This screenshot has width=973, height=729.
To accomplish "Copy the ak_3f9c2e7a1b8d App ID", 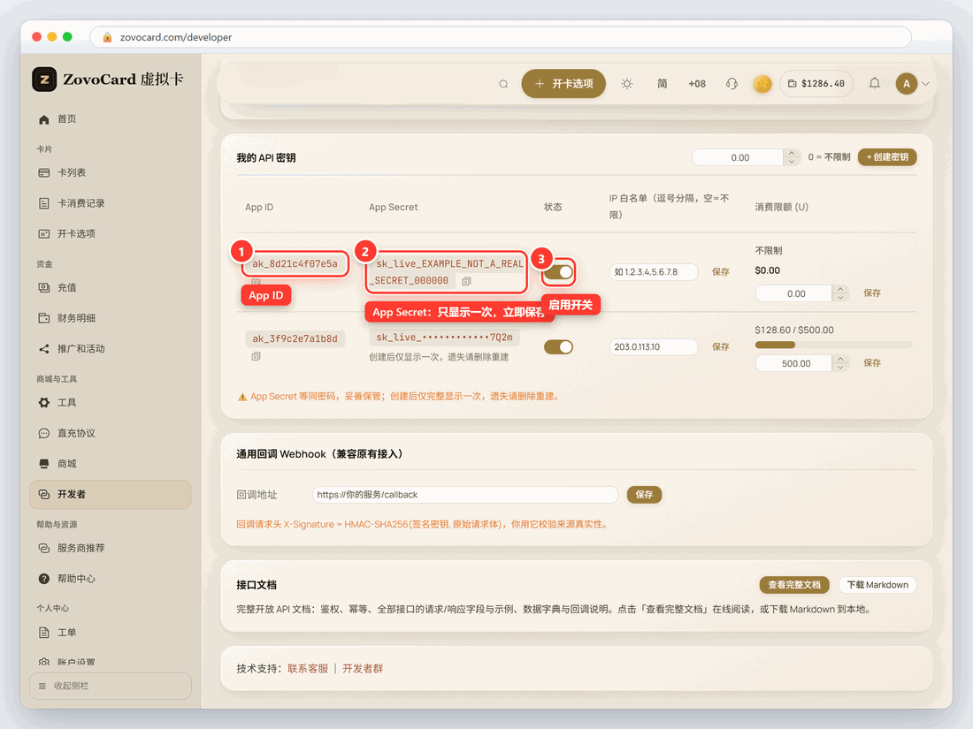I will click(x=256, y=356).
